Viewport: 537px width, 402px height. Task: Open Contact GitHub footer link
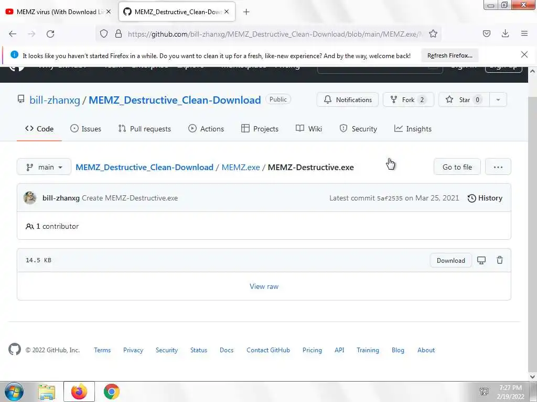pyautogui.click(x=268, y=350)
